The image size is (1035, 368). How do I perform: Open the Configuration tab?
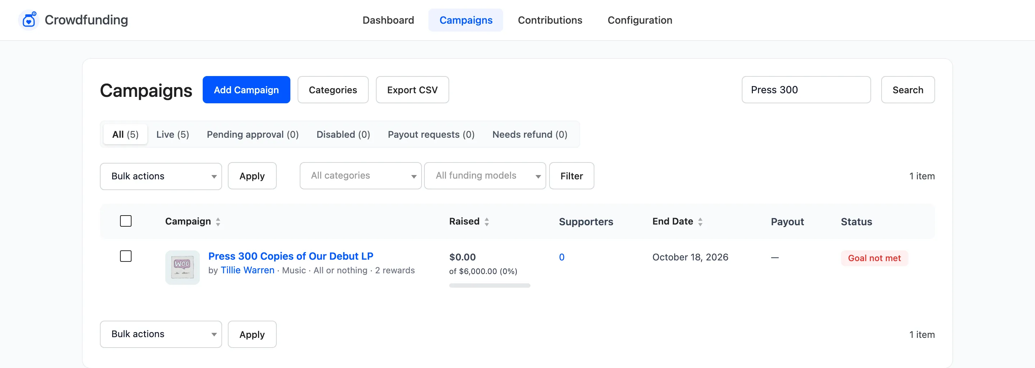point(640,20)
